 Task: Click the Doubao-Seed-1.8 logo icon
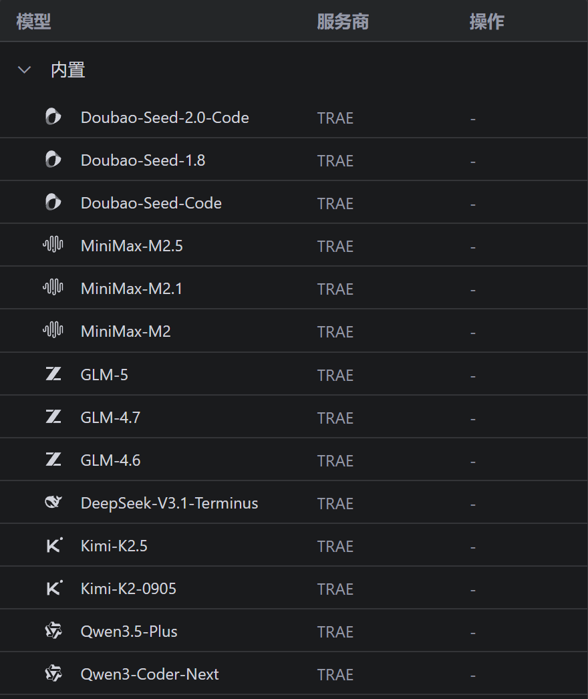tap(53, 160)
